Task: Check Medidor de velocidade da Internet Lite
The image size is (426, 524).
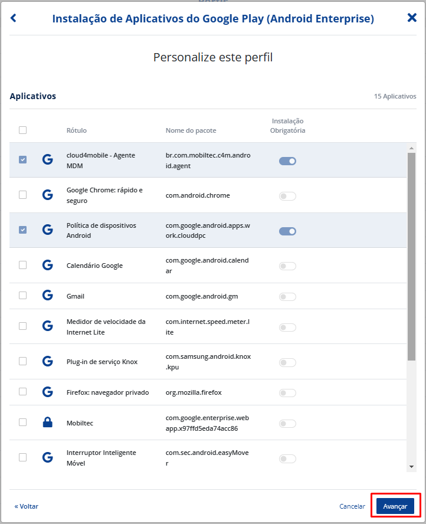Action: point(23,326)
